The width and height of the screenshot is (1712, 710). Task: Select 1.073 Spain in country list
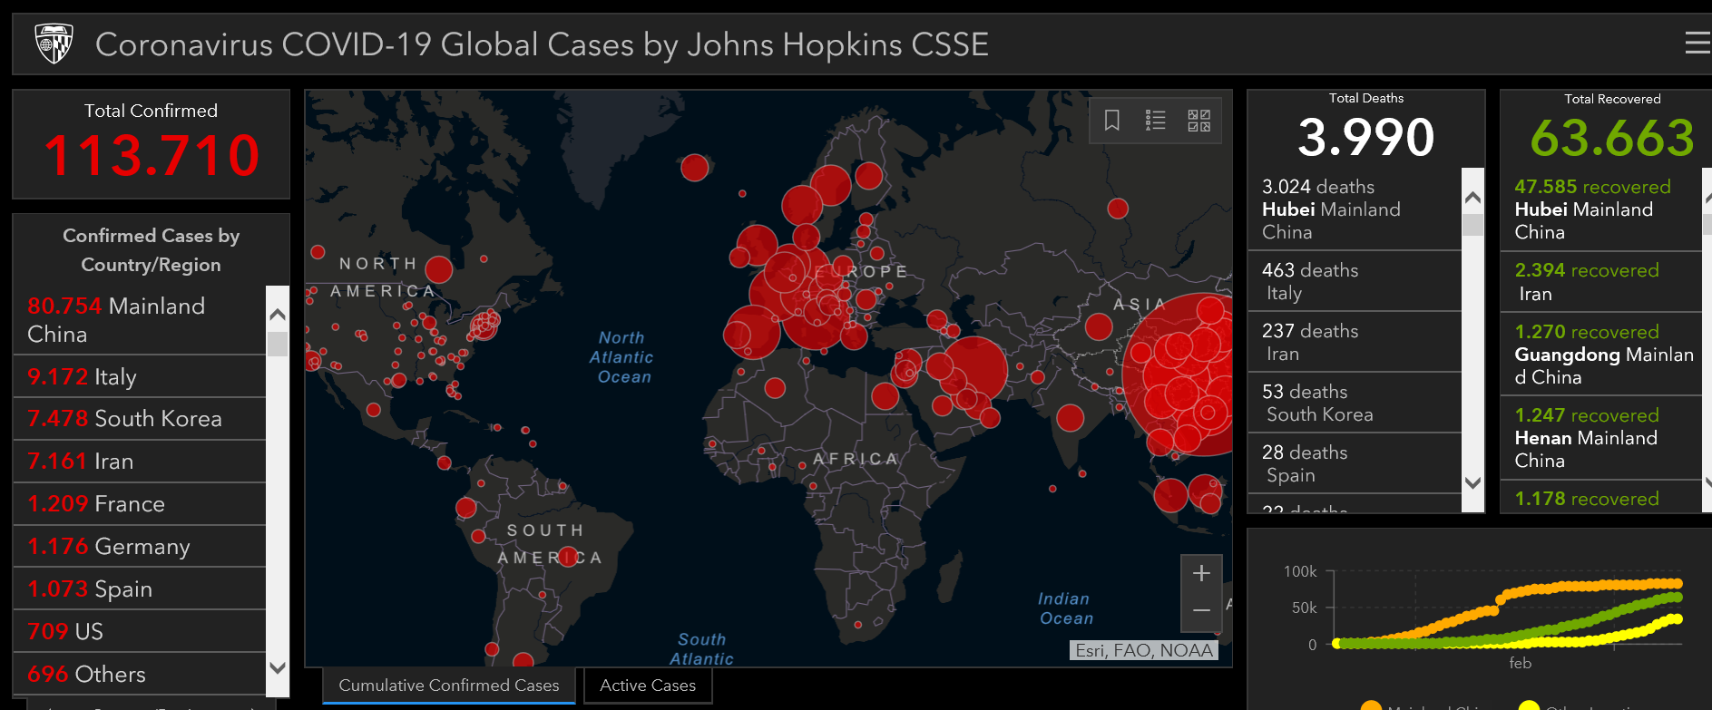(140, 589)
